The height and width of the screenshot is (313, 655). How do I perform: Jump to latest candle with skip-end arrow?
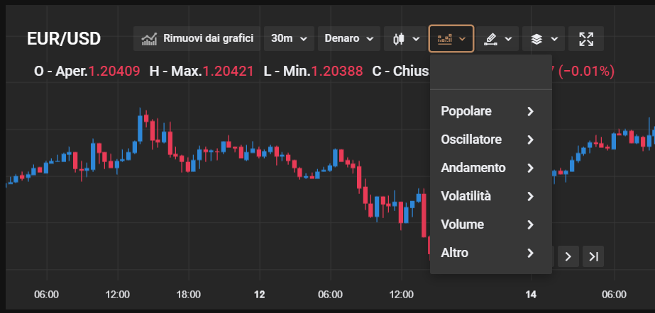(593, 256)
